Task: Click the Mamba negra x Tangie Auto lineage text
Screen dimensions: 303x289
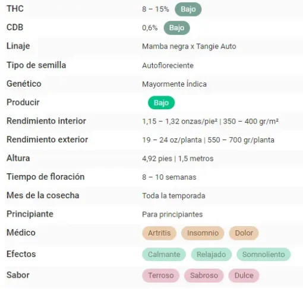Action: point(189,46)
